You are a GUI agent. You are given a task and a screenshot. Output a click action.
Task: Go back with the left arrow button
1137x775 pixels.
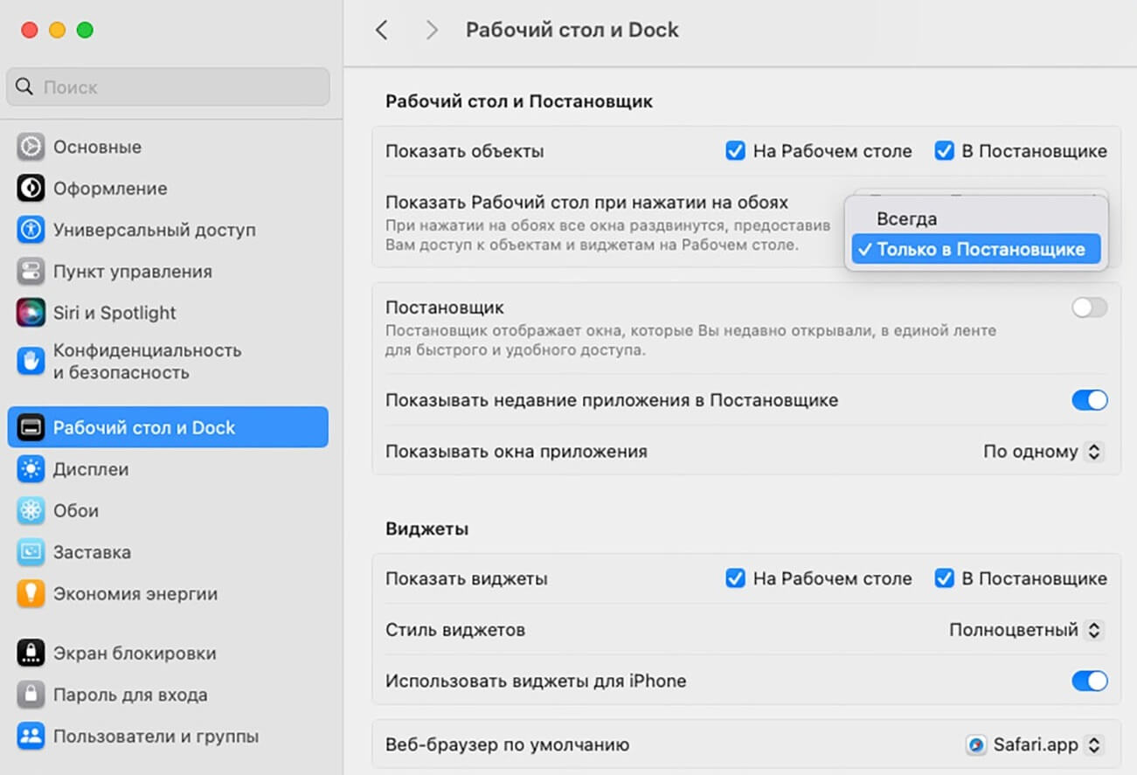381,30
